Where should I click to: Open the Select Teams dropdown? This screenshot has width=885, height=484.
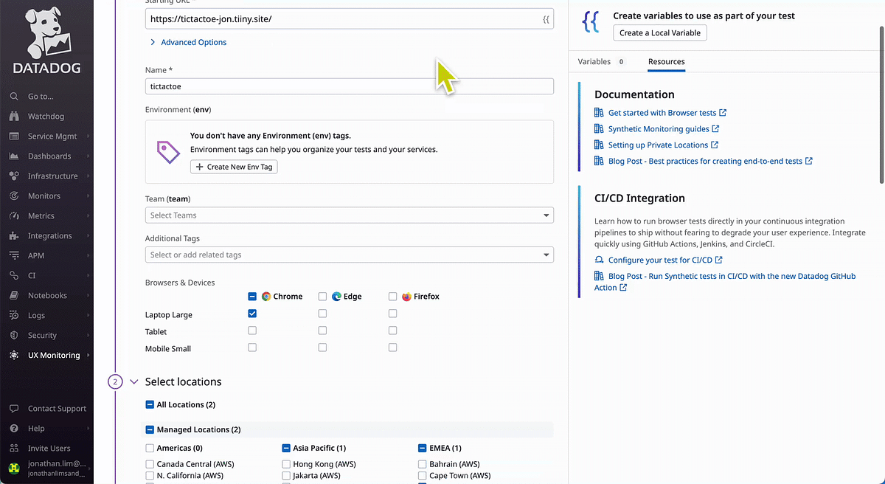(x=349, y=215)
